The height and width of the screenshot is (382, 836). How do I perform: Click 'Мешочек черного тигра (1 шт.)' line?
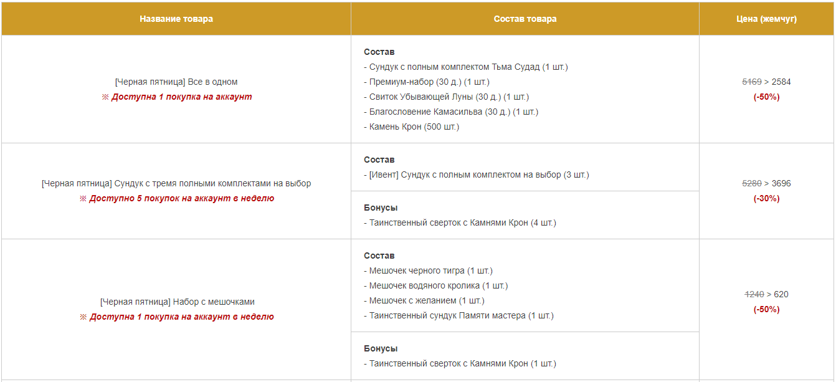click(x=428, y=270)
